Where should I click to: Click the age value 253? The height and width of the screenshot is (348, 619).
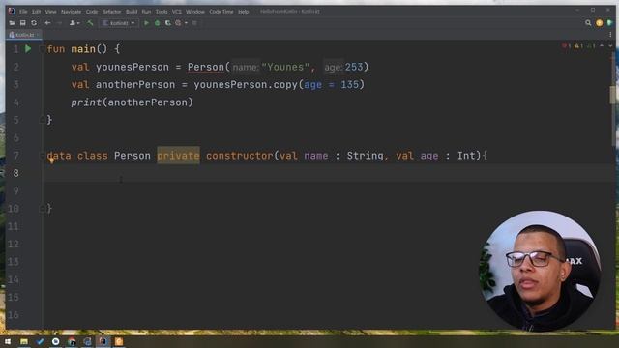pyautogui.click(x=354, y=67)
